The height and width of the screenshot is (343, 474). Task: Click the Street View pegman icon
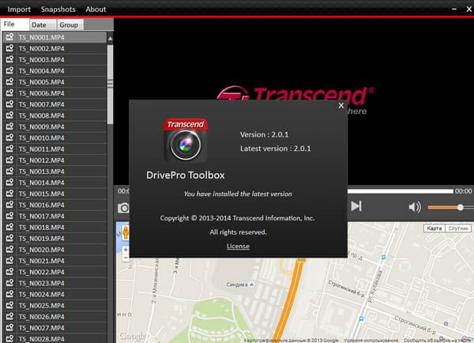[x=126, y=233]
